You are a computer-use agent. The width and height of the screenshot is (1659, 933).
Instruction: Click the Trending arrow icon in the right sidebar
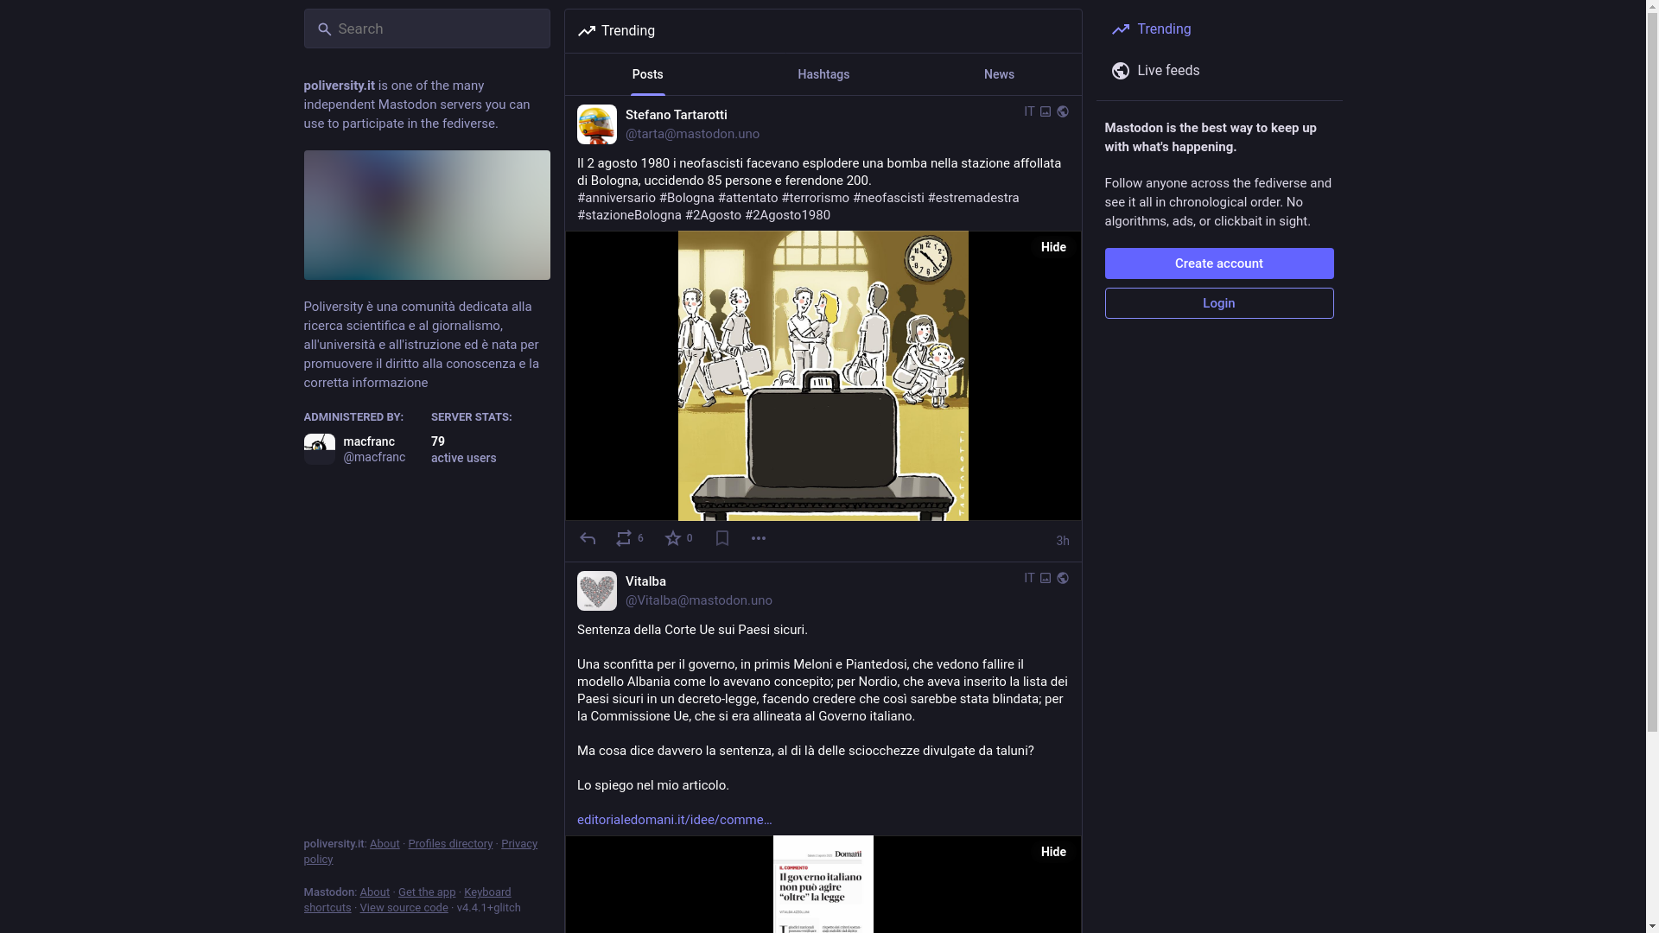pos(1121,29)
